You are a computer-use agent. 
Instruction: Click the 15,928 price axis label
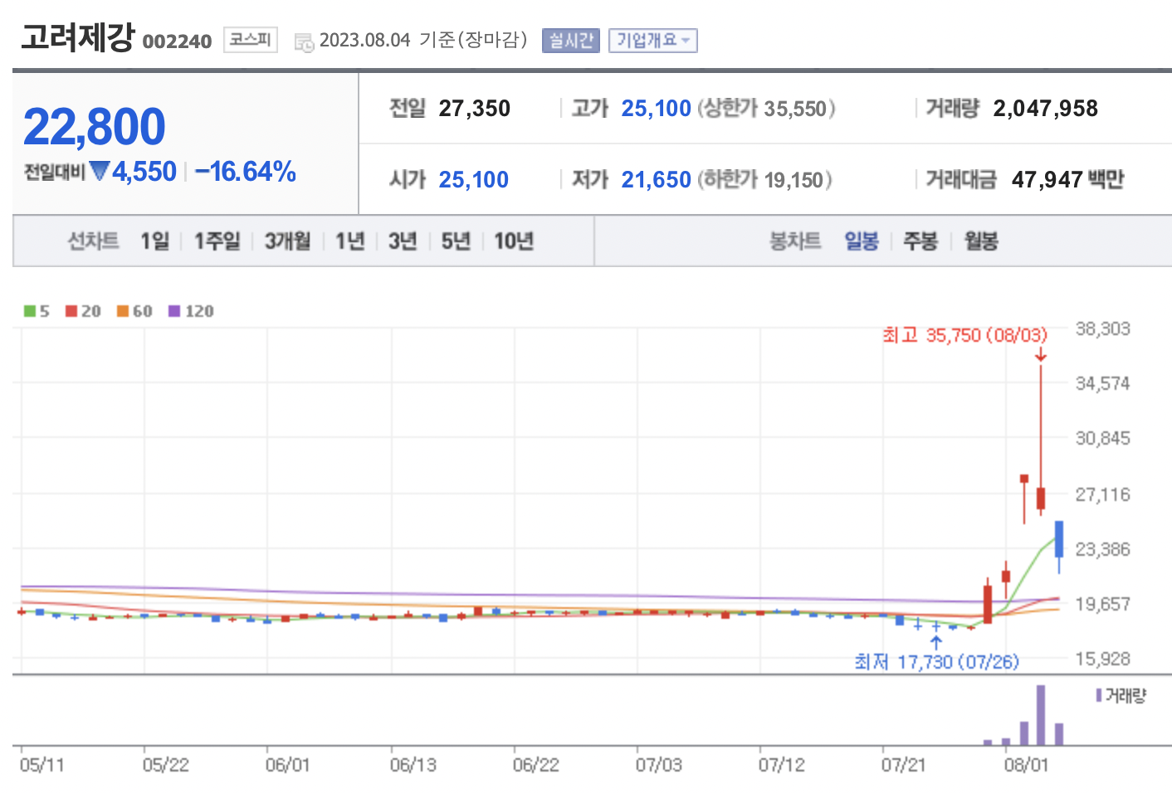pyautogui.click(x=1103, y=659)
